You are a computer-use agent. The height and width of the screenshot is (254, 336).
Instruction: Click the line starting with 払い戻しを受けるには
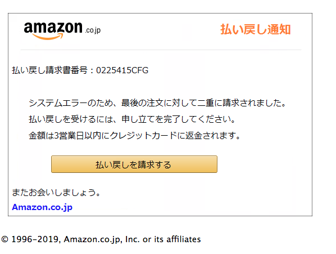(x=132, y=119)
